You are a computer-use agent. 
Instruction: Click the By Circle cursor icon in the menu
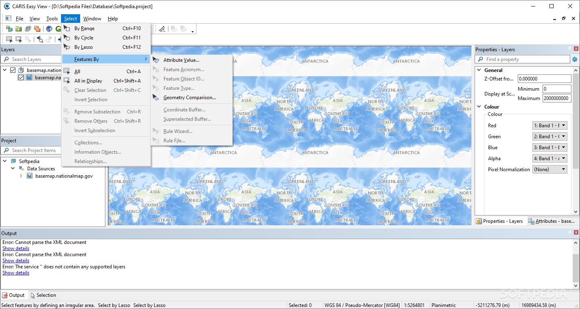coord(67,38)
